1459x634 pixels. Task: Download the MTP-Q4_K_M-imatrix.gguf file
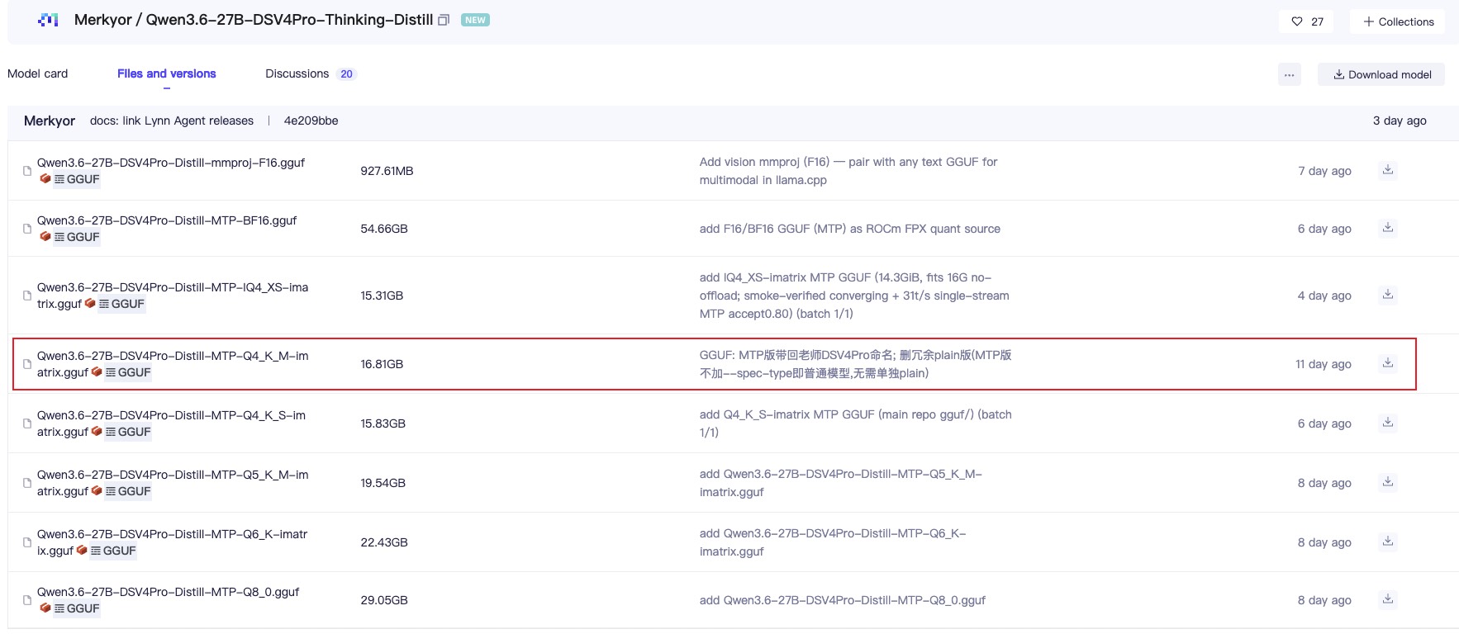point(1388,363)
